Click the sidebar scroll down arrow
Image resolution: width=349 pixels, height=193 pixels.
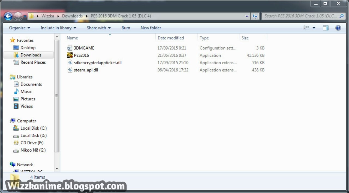57,169
